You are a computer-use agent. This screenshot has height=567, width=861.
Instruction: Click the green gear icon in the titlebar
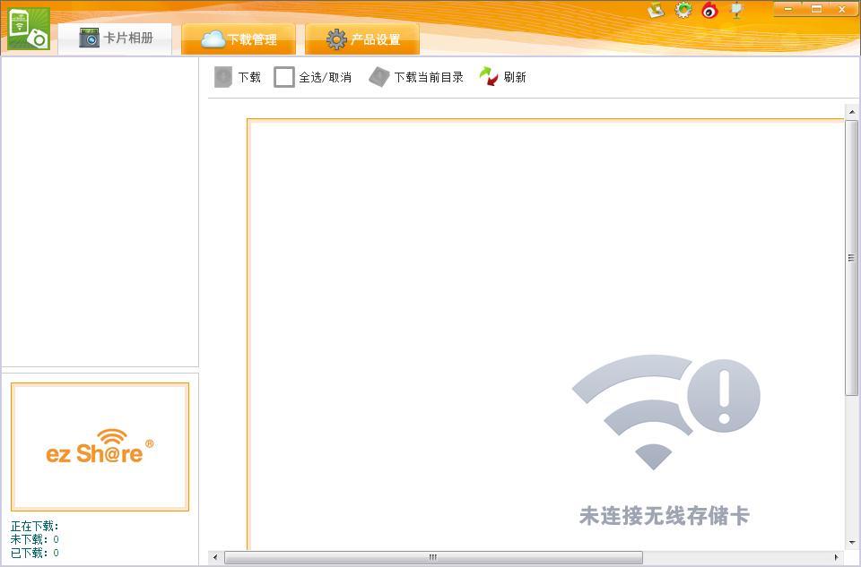[x=683, y=12]
